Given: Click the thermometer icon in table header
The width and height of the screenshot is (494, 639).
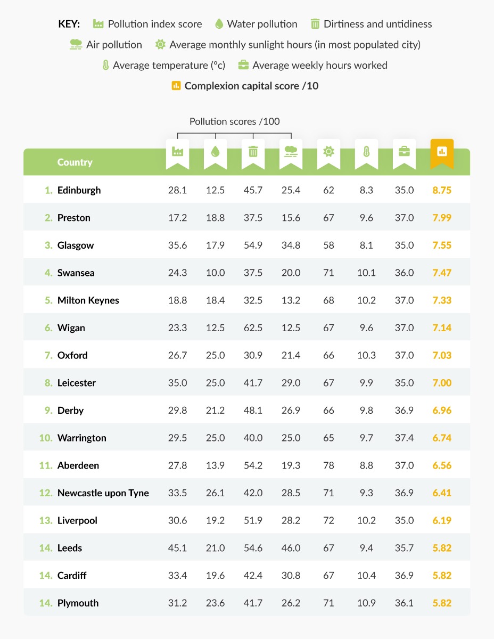Looking at the screenshot, I should (x=366, y=152).
